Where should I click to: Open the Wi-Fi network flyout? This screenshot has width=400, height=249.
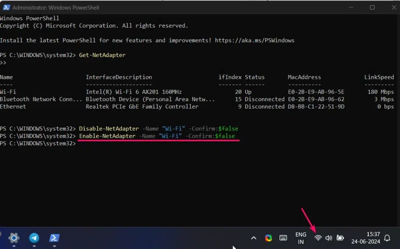pyautogui.click(x=318, y=238)
